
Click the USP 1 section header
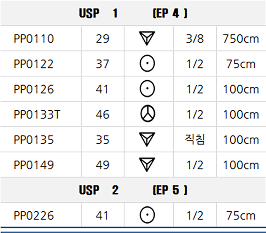coord(133,13)
